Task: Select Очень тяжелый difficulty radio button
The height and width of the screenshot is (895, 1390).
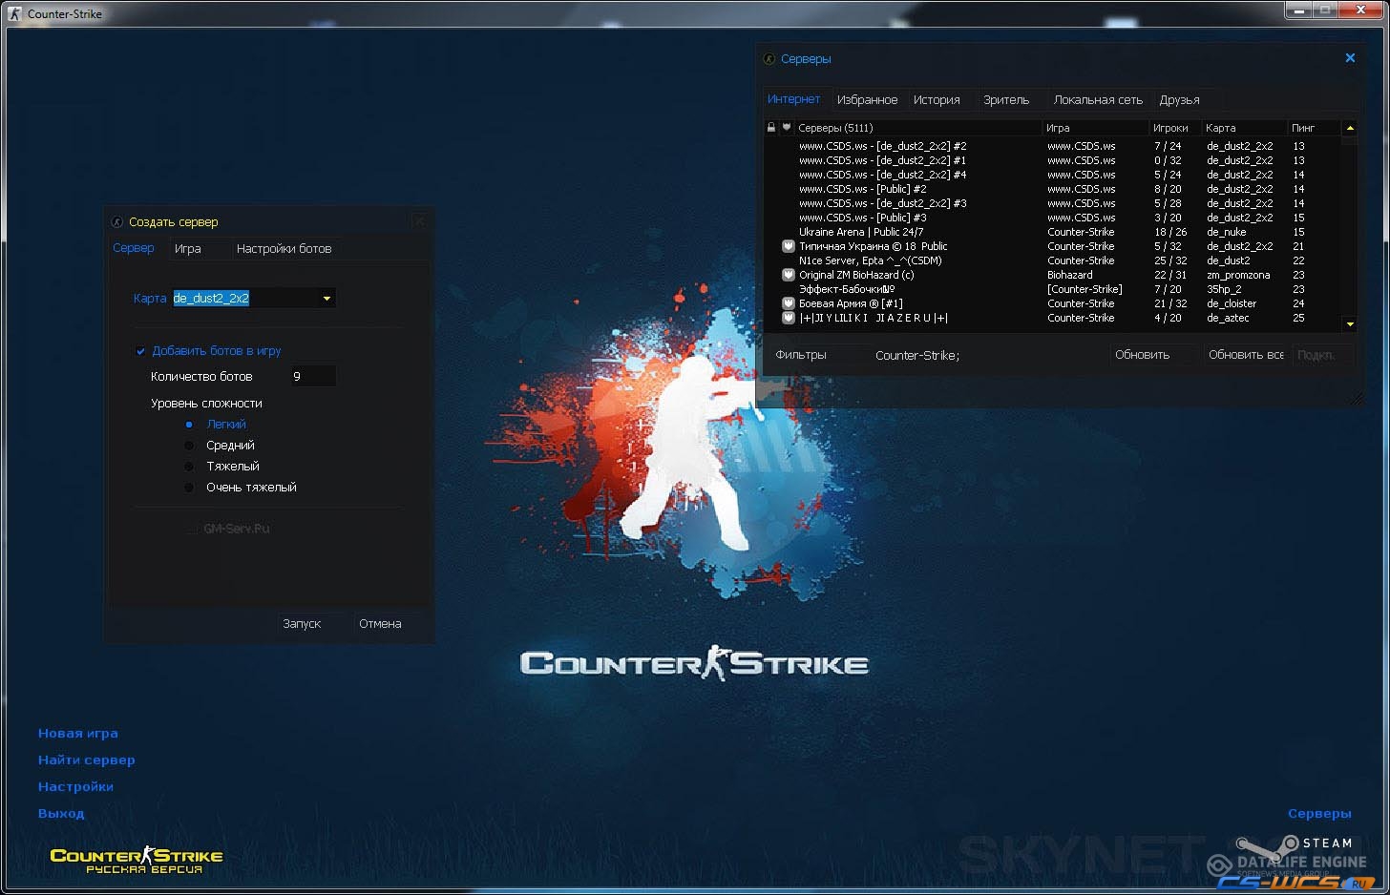Action: (189, 488)
